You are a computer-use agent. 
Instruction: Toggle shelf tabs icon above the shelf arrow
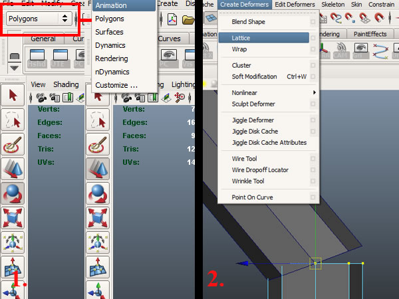coord(15,56)
